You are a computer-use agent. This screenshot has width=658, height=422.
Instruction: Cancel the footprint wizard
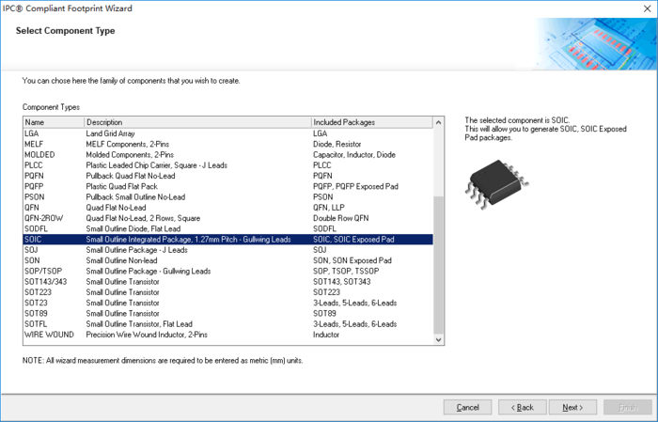(467, 407)
